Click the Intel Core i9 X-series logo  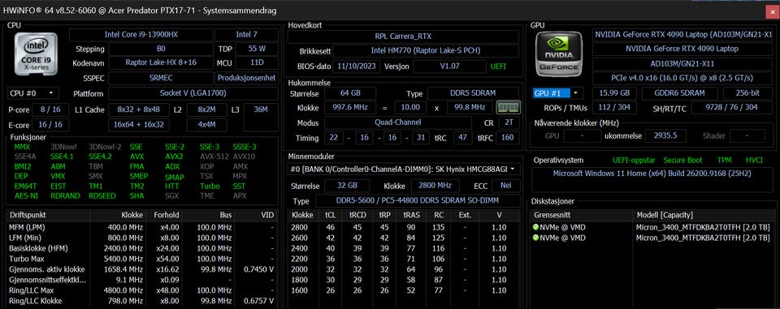click(x=35, y=54)
